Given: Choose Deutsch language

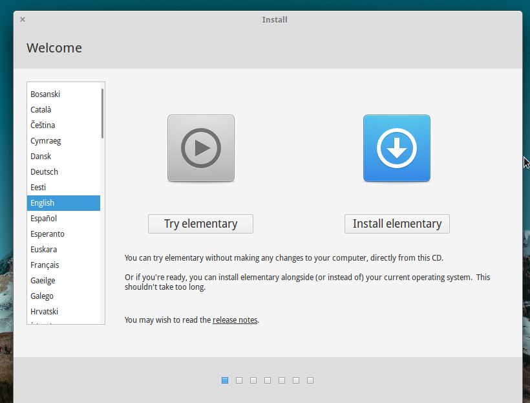Looking at the screenshot, I should tap(63, 172).
